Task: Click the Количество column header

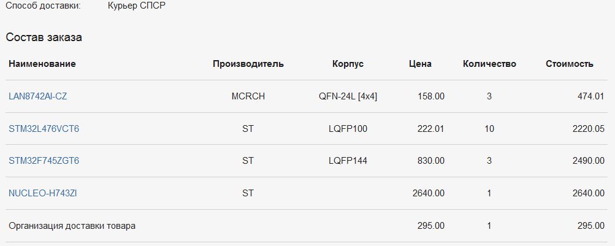Action: tap(489, 64)
